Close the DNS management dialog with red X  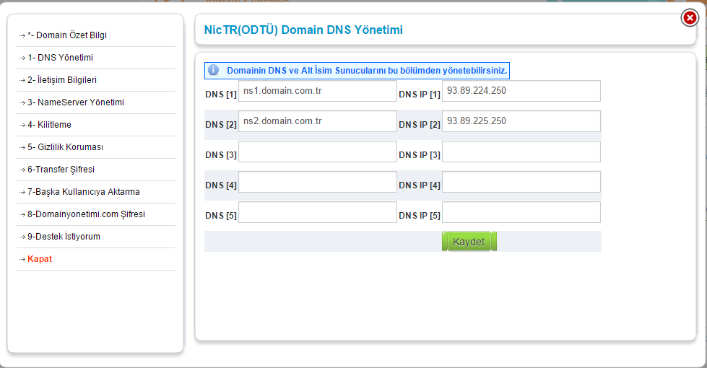pos(690,18)
